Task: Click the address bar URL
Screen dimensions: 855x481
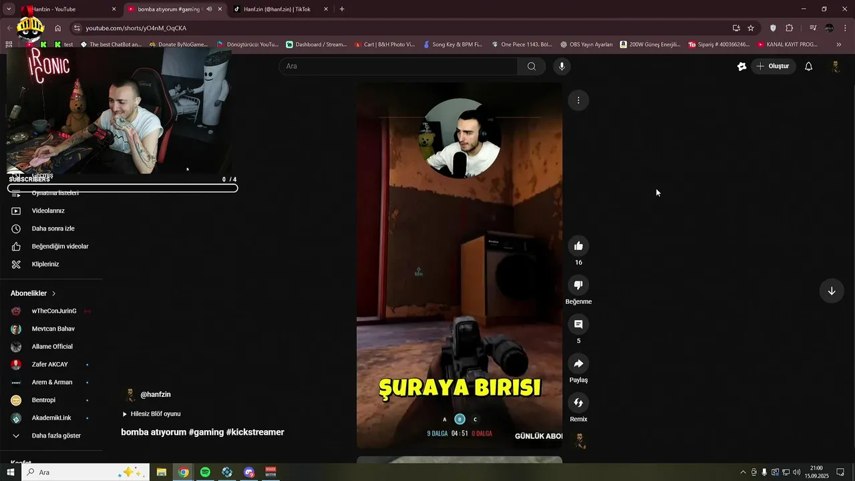Action: click(x=136, y=28)
